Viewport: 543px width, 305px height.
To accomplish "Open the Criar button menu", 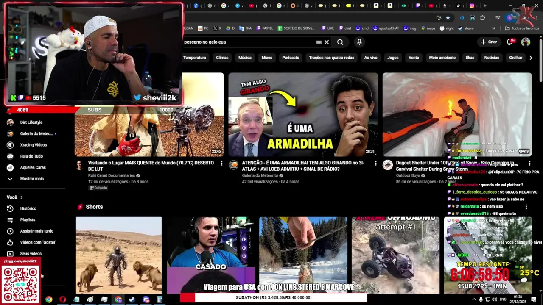I will point(488,42).
